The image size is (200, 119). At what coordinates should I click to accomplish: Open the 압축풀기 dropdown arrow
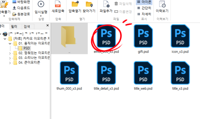4,16
